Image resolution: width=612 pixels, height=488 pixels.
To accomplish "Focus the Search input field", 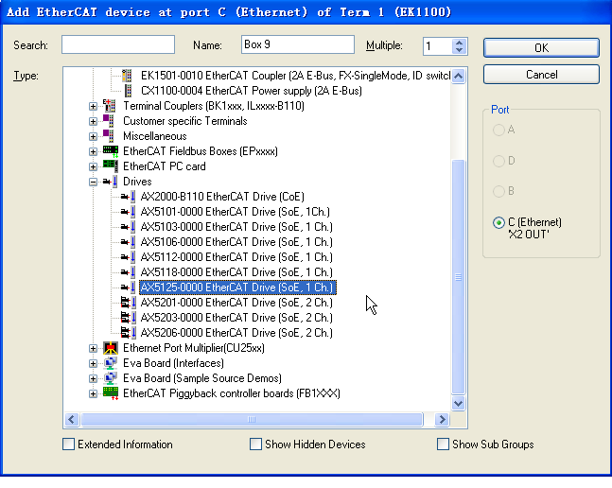I will (x=118, y=44).
